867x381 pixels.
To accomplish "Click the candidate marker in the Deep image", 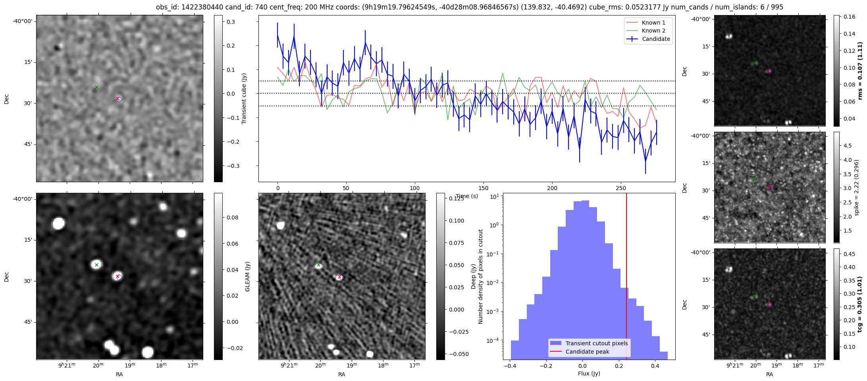I will tap(340, 277).
